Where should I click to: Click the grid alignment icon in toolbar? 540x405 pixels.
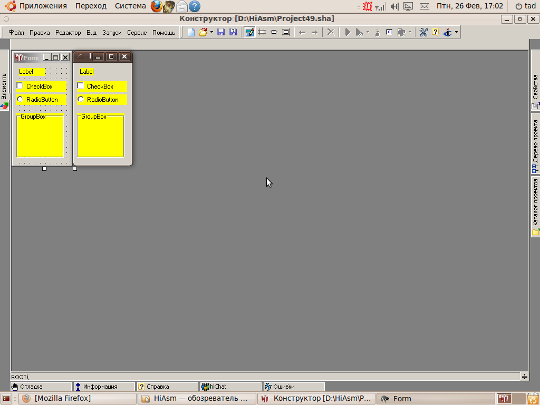262,32
